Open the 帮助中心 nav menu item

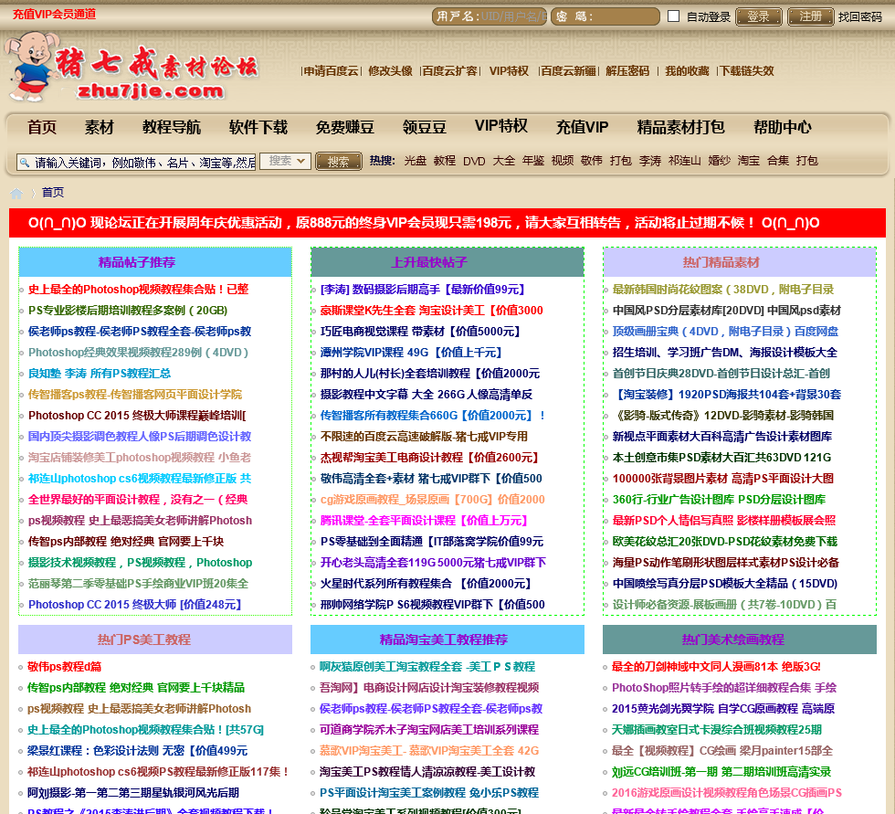(x=782, y=127)
